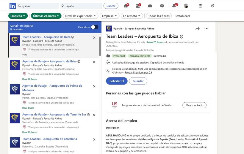Viewport: 244px width, 154px height.
Task: Click Guardar to save the job
Action: pyautogui.click(x=138, y=81)
